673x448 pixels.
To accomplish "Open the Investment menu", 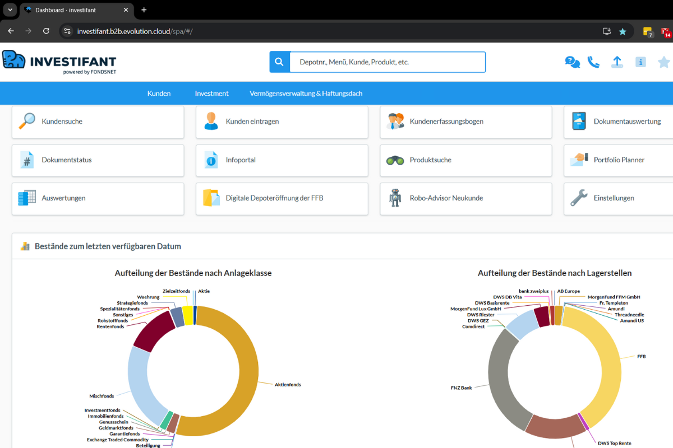I will (211, 93).
